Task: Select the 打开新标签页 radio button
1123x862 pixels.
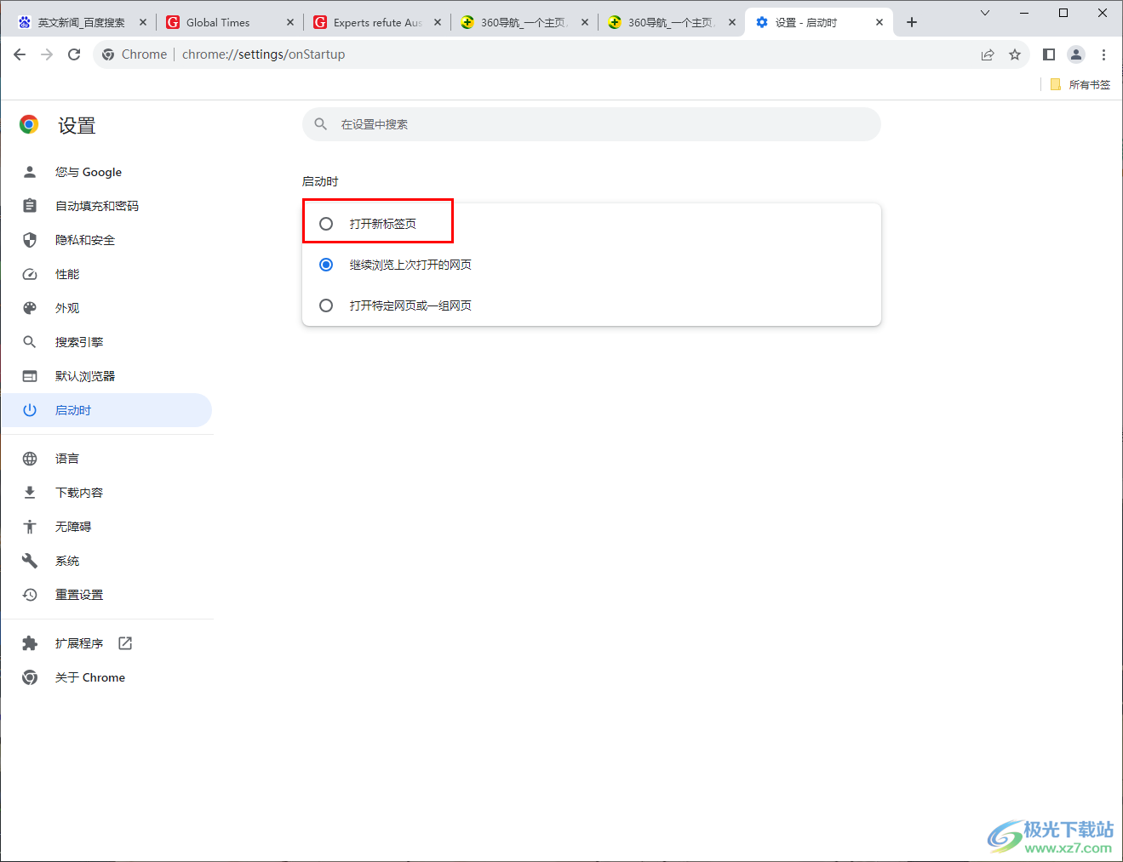Action: pyautogui.click(x=326, y=224)
